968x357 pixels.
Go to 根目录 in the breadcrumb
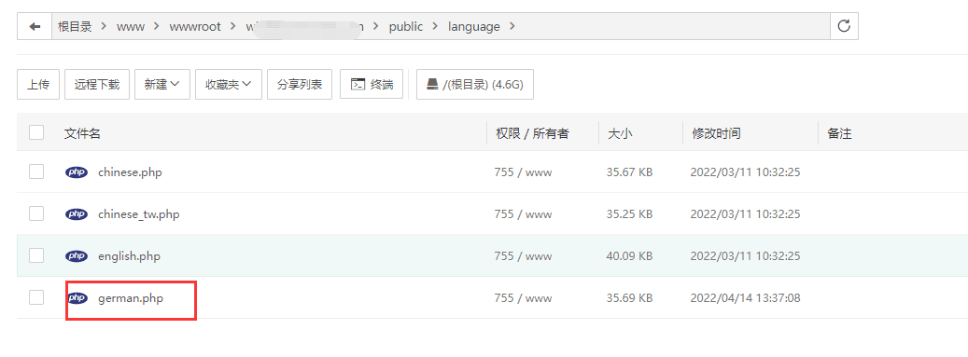point(75,26)
